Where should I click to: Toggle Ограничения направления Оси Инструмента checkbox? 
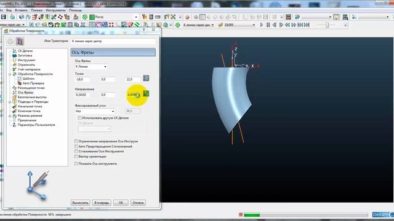tap(76, 141)
